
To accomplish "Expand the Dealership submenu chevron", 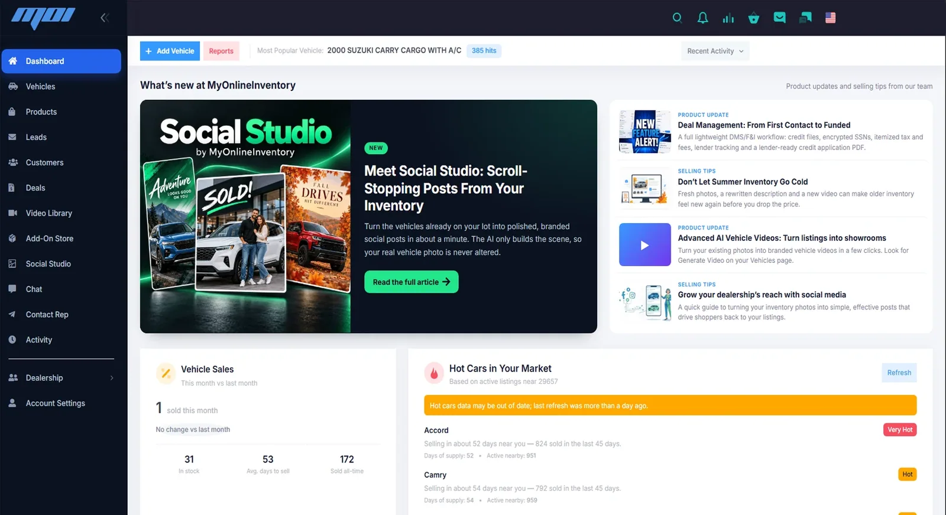I will click(x=112, y=378).
